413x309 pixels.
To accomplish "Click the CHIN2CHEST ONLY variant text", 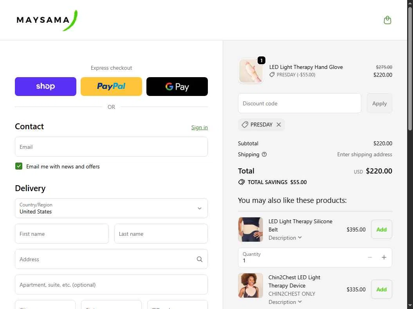I will coord(292,294).
